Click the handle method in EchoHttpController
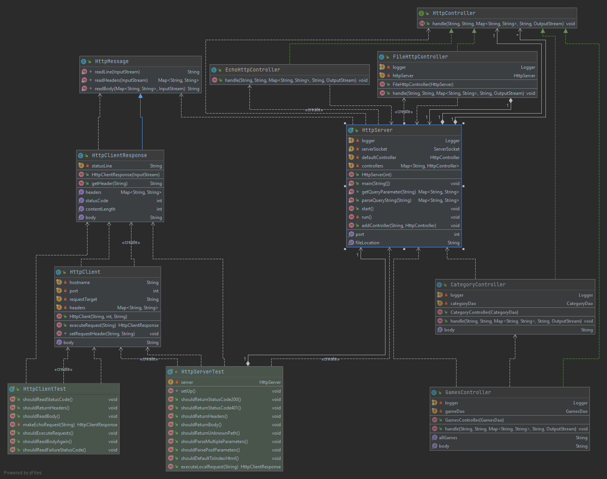 click(x=290, y=80)
